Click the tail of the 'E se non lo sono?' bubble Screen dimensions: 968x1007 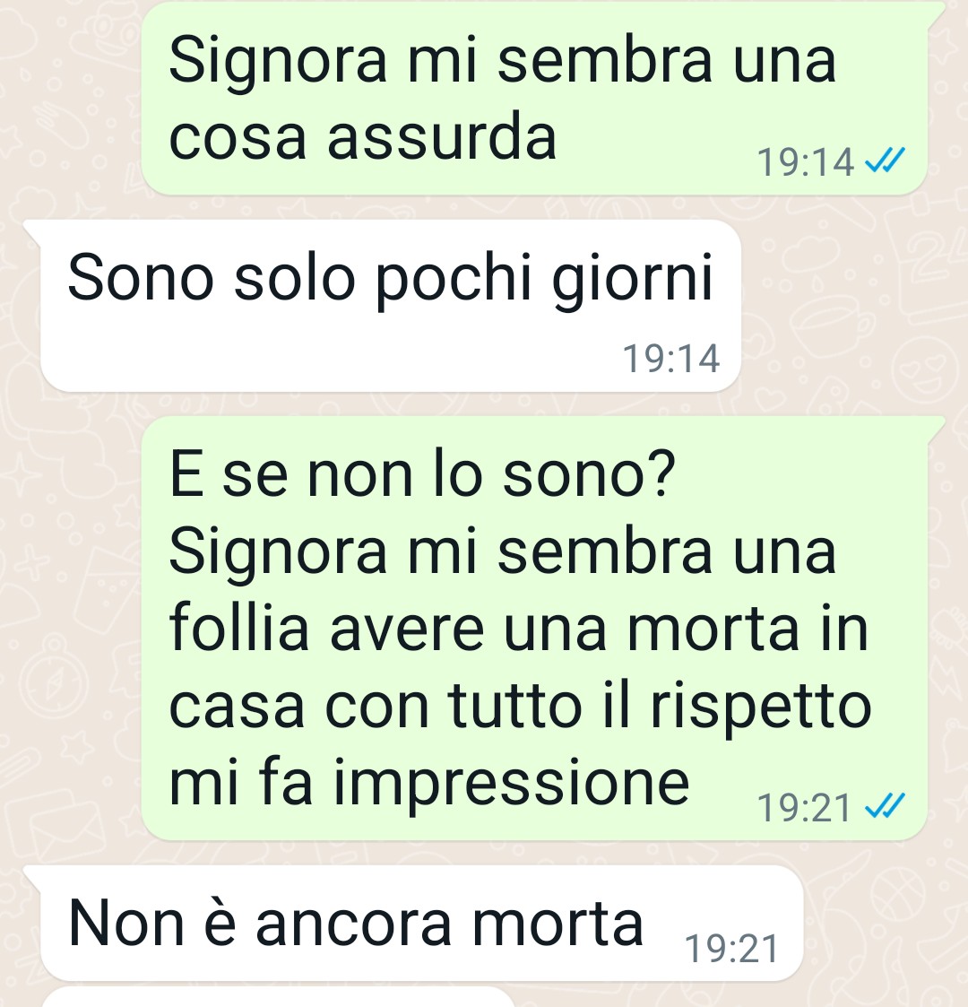936,427
